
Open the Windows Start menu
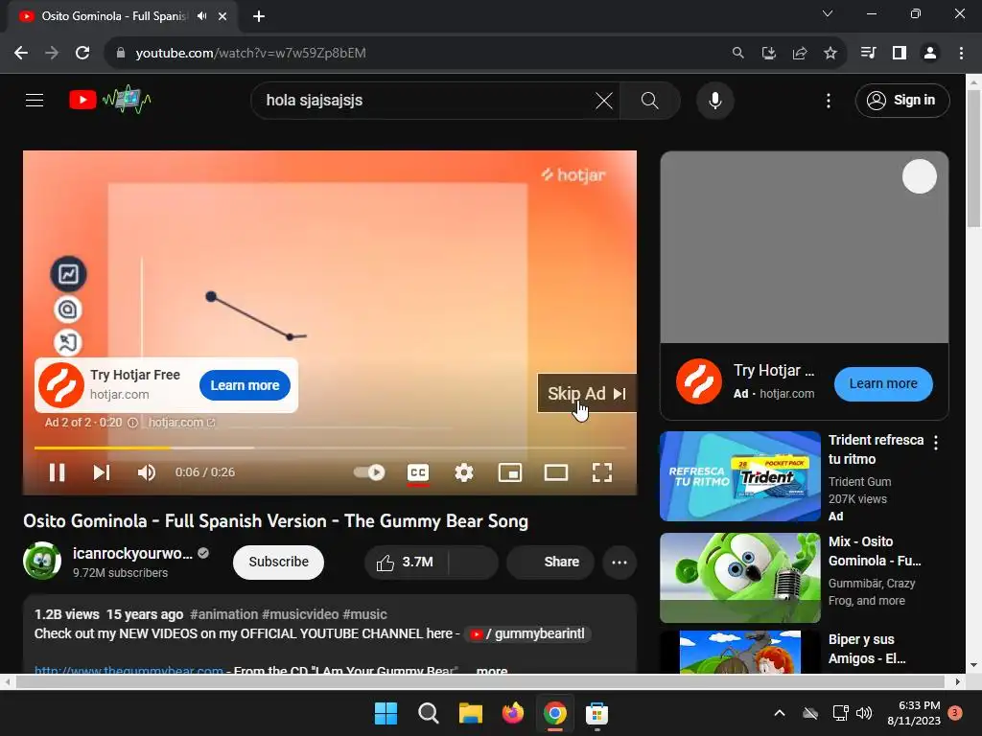386,713
